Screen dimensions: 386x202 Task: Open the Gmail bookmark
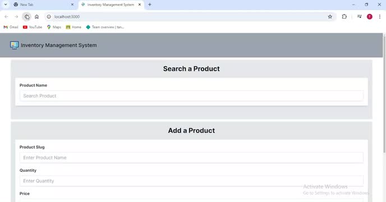[x=11, y=27]
